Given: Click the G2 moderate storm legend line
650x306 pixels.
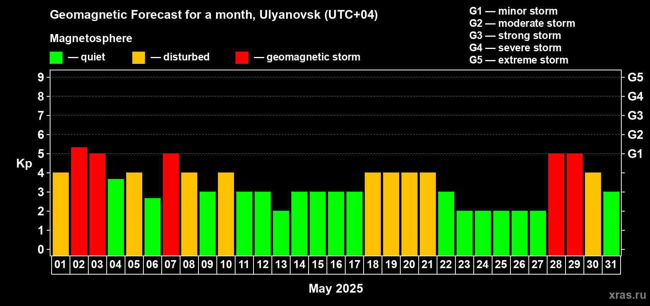Looking at the screenshot, I should 522,23.
